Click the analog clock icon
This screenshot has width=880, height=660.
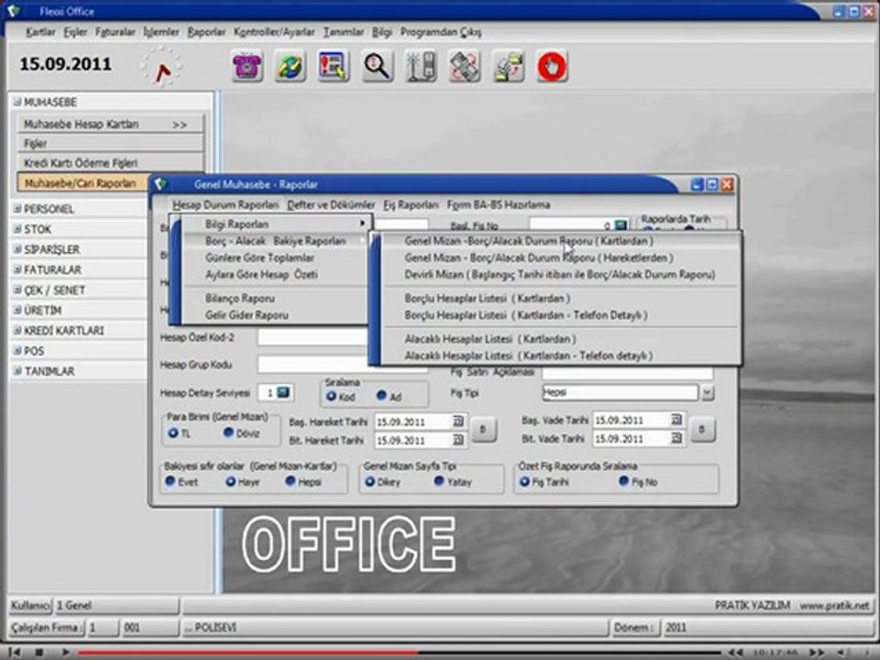[x=161, y=66]
